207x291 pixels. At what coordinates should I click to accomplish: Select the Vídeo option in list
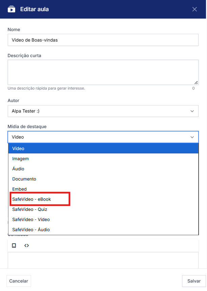tap(103, 148)
